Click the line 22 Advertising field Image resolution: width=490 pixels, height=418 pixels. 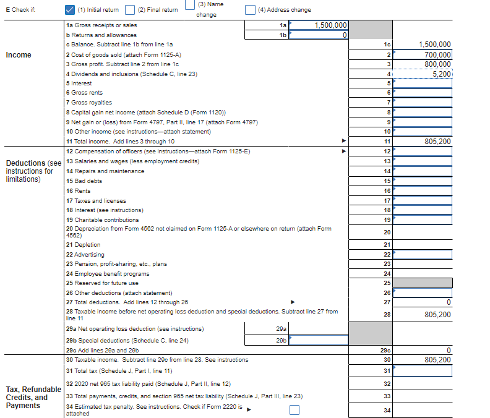point(422,255)
